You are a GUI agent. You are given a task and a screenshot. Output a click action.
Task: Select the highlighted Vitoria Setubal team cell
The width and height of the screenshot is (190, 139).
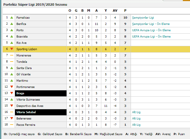41,112
